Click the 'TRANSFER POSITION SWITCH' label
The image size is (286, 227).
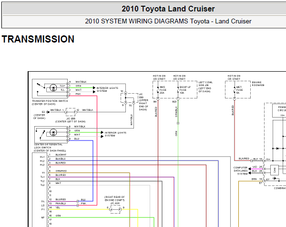click(x=50, y=101)
